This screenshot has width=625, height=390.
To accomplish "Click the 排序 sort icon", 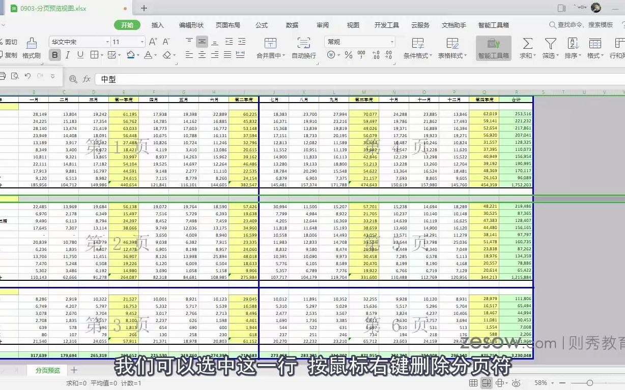I will [x=573, y=48].
